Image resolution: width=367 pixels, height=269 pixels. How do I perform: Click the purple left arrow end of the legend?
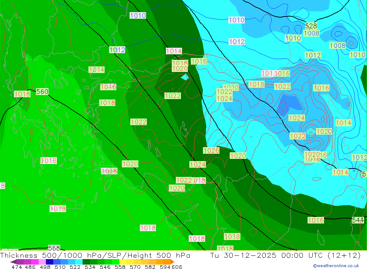13,262
